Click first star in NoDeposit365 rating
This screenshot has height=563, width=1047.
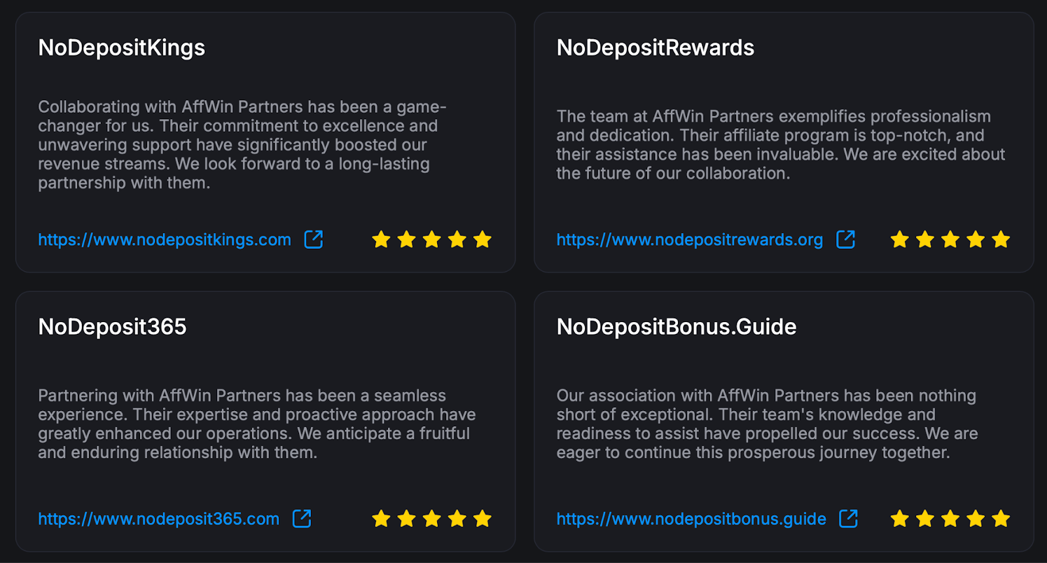381,519
